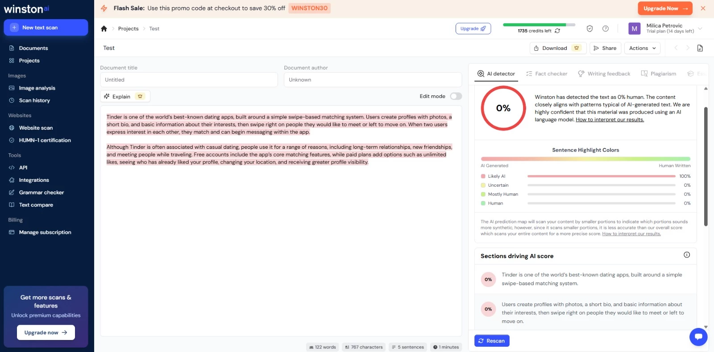Click the API code brackets icon
Screen dimensions: 714x352
12,168
